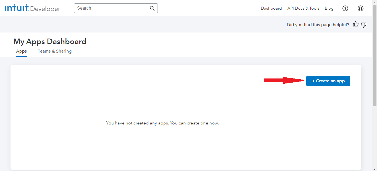Click 'Did you find this page helpful?' text
This screenshot has width=377, height=171.
point(318,25)
